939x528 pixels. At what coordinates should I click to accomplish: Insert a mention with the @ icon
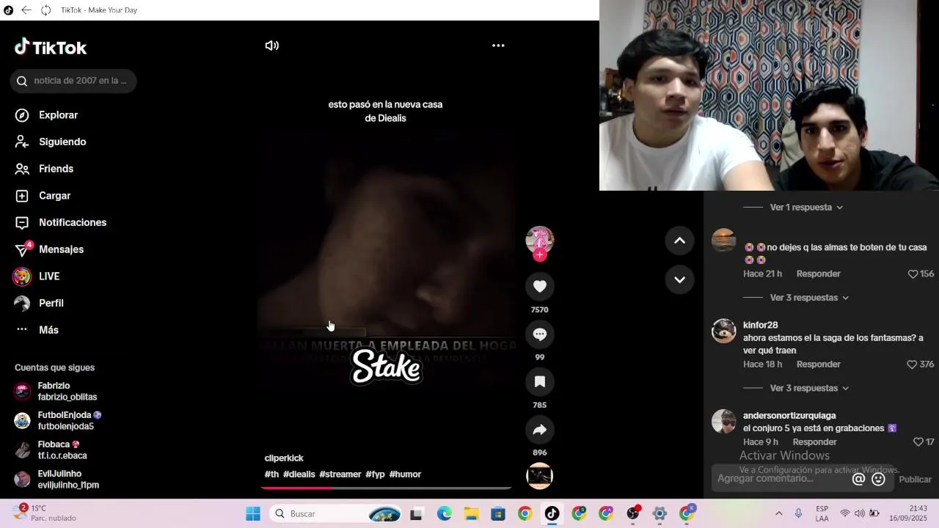coord(858,480)
